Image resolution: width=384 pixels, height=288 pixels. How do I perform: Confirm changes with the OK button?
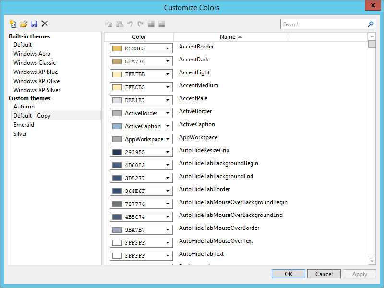tap(288, 274)
